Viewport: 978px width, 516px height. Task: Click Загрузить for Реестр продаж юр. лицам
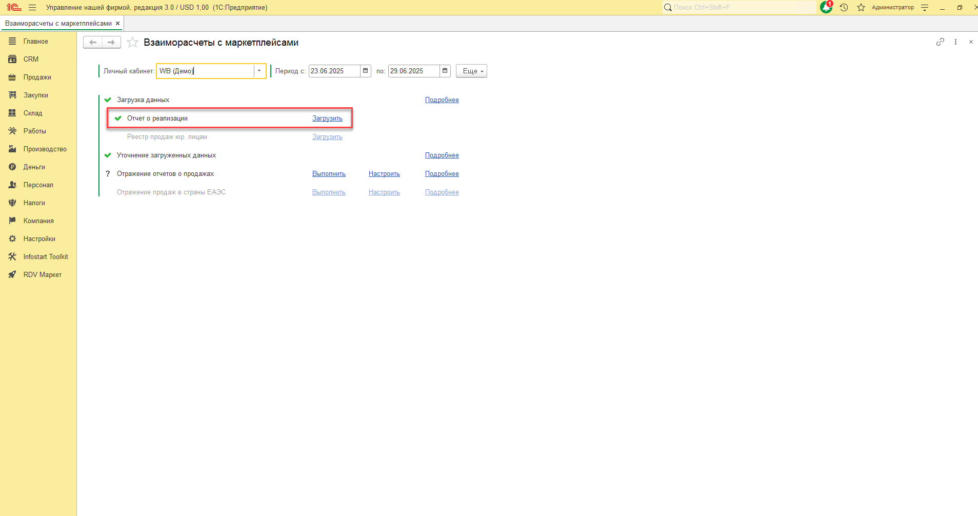coord(327,136)
